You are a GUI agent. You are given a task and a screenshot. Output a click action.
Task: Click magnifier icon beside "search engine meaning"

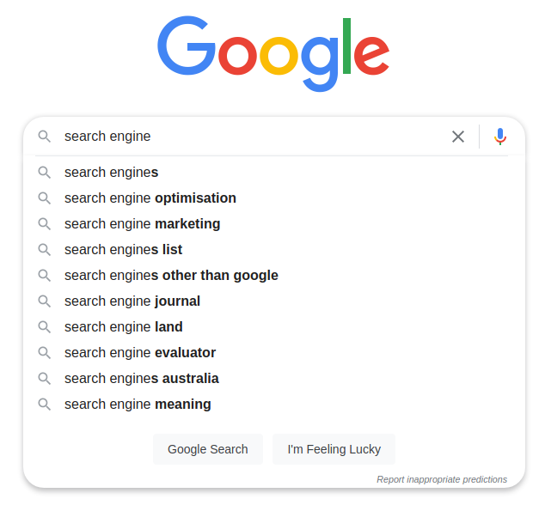(45, 405)
